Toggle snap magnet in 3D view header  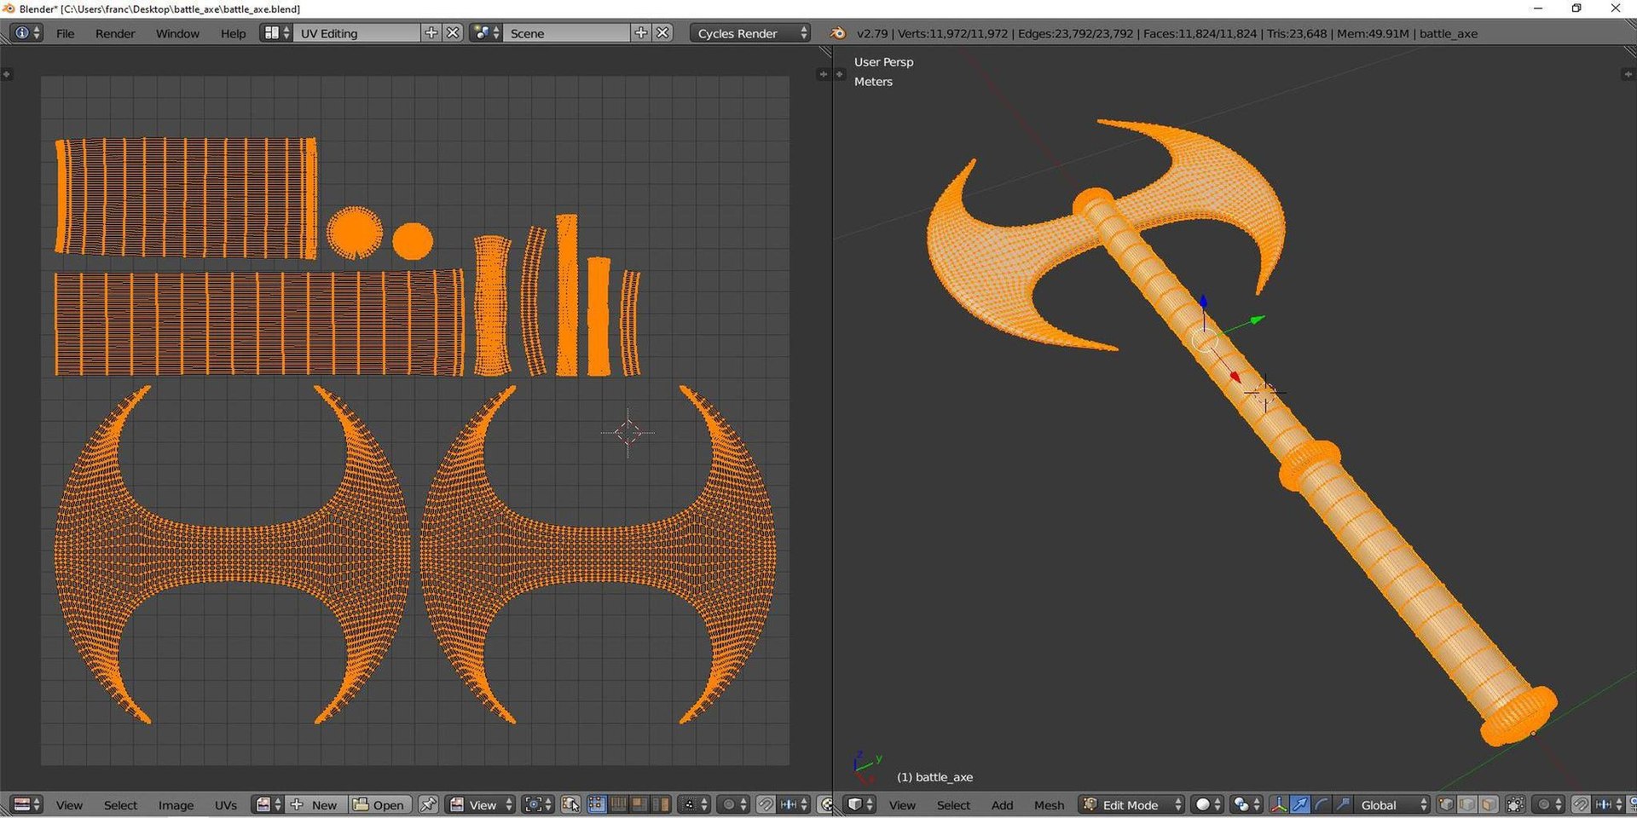point(1581,804)
